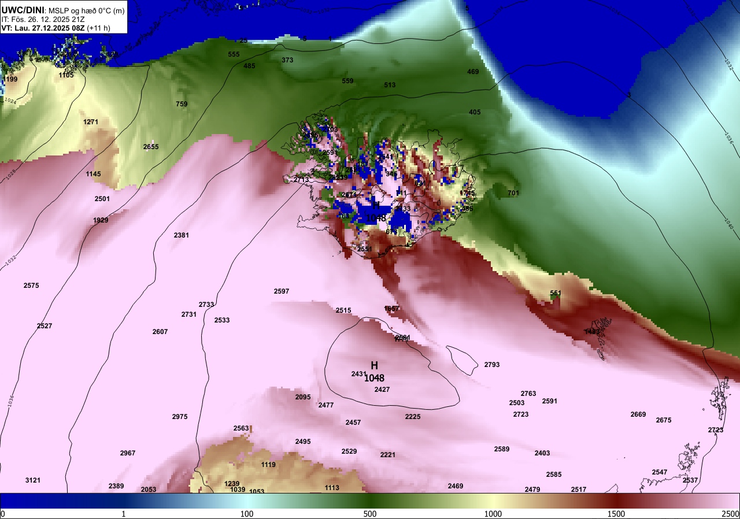The width and height of the screenshot is (740, 519).
Task: Click the UWC/DINI title text
Action: 22,10
